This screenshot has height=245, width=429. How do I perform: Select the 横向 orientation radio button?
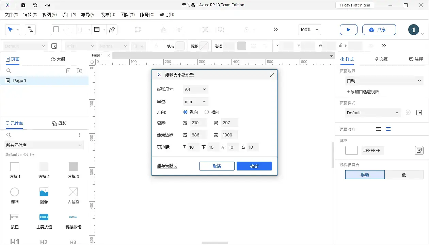207,112
